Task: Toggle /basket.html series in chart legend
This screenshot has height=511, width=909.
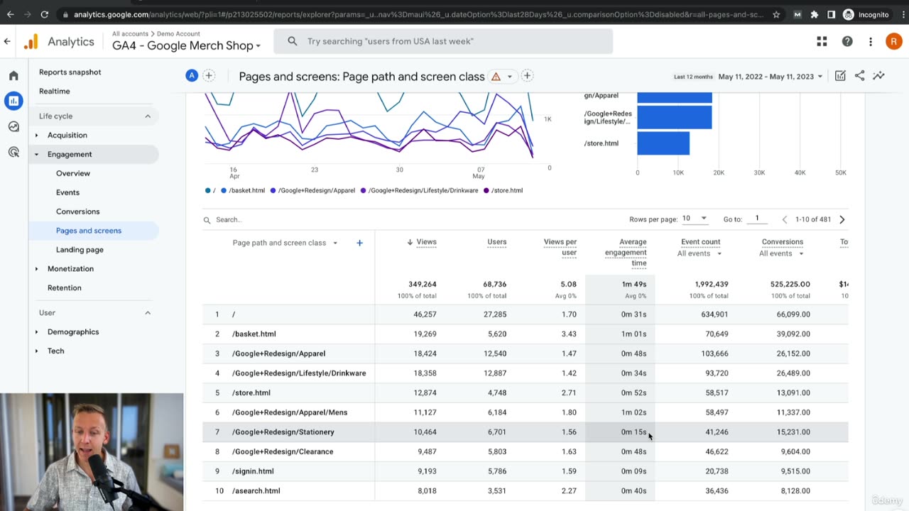Action: [x=243, y=191]
